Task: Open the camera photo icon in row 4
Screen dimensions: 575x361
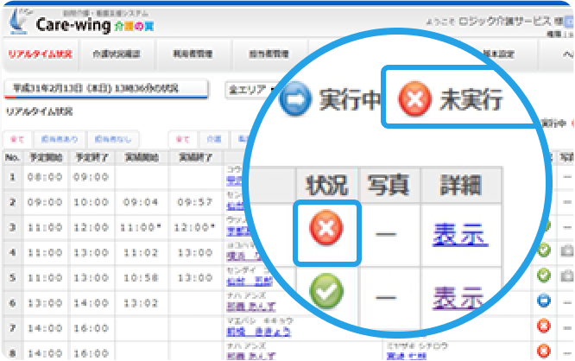Action: 567,251
